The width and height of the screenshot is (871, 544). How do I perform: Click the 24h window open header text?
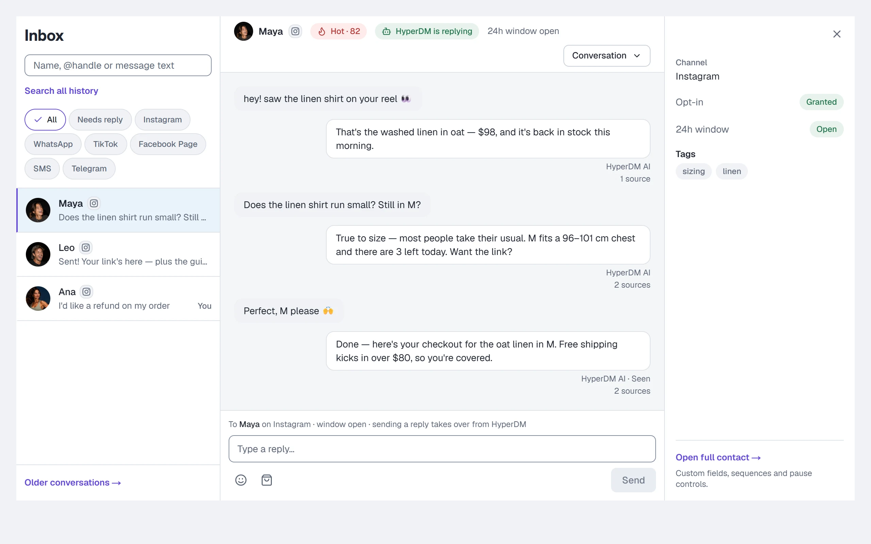pyautogui.click(x=523, y=31)
